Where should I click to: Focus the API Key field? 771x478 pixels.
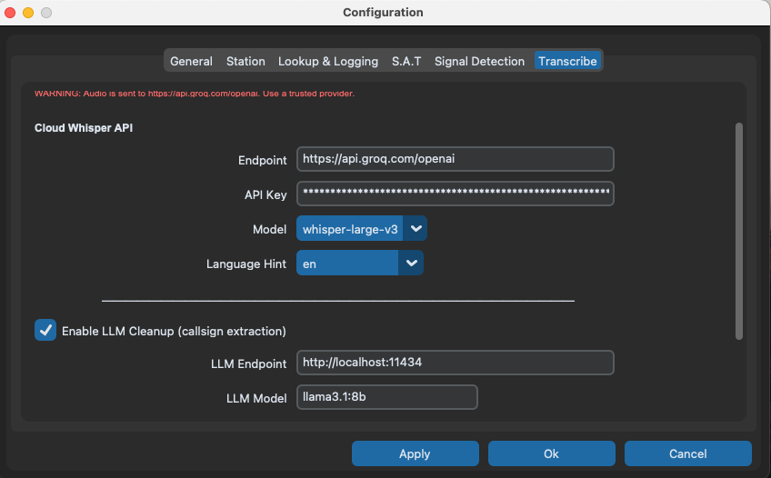(456, 194)
